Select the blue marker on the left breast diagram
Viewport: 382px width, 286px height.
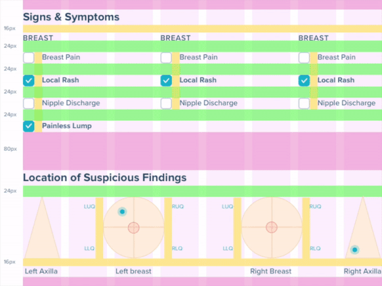[x=122, y=212]
